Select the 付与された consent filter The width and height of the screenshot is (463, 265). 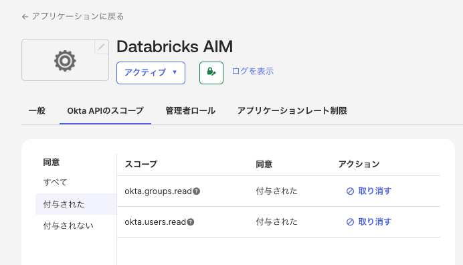(x=76, y=204)
